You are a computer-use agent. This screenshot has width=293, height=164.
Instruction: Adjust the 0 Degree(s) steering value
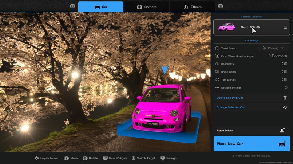[277, 56]
